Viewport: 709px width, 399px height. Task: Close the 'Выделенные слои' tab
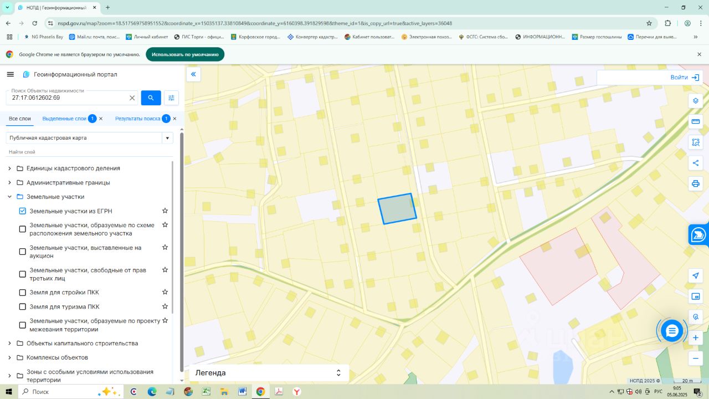tap(101, 119)
